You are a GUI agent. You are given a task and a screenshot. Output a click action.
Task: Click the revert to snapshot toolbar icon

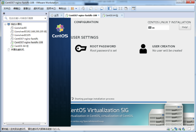pyautogui.click(x=96, y=8)
